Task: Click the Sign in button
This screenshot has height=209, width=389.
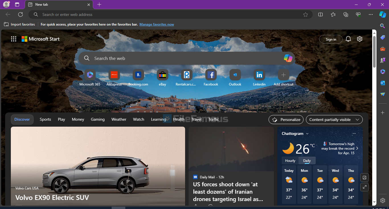Action: pyautogui.click(x=331, y=39)
